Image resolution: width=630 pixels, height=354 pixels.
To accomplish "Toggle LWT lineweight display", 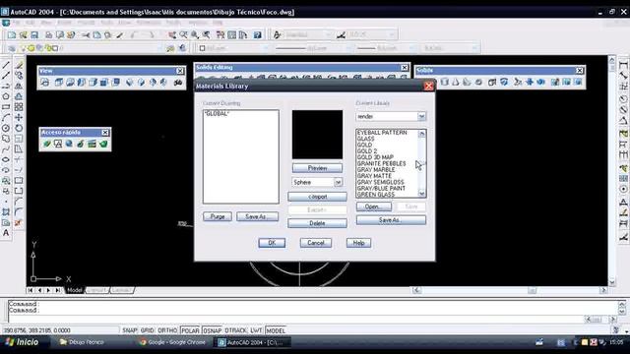I will click(256, 330).
